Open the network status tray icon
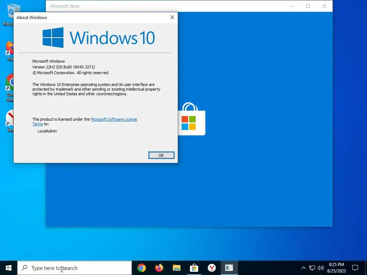 click(x=312, y=268)
